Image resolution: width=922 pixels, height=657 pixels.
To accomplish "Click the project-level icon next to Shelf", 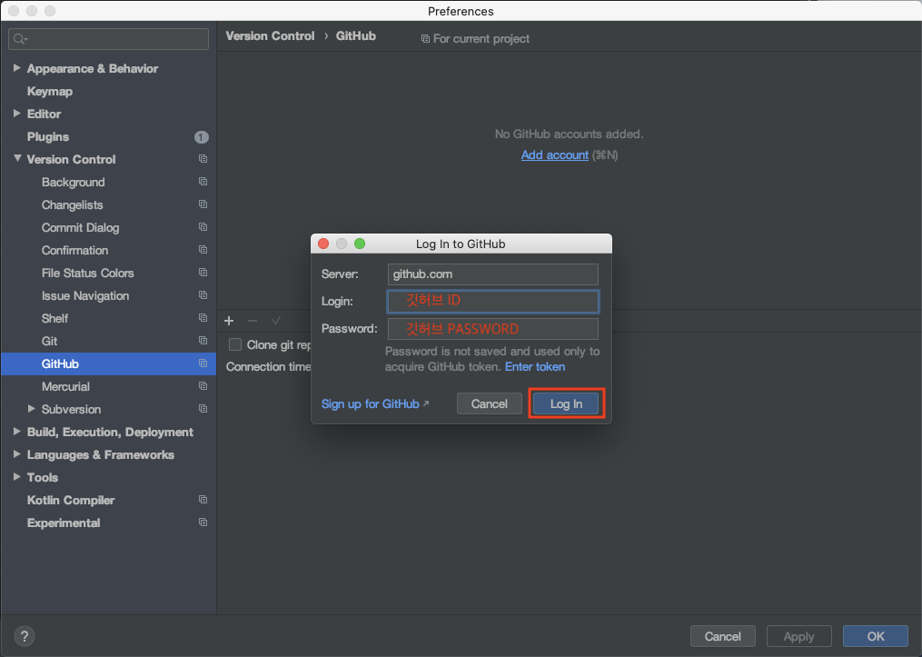I will [x=203, y=318].
